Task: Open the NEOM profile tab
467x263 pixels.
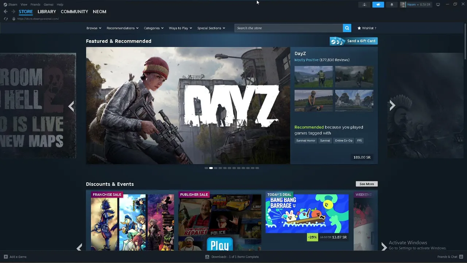Action: (100, 12)
